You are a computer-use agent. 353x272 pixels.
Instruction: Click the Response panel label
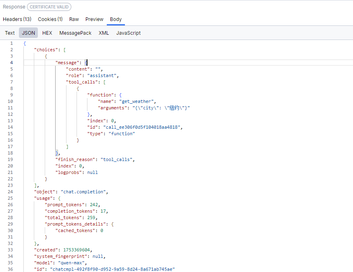coord(14,7)
